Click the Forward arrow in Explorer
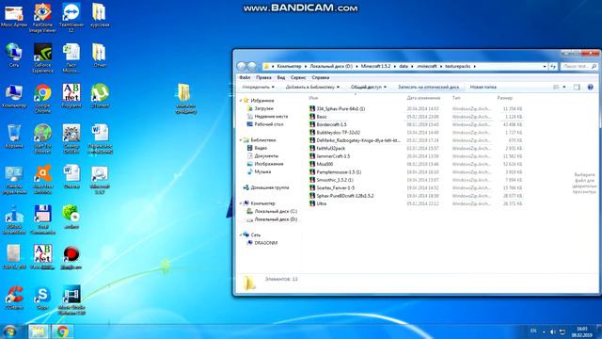The width and height of the screenshot is (602, 339). pos(252,66)
